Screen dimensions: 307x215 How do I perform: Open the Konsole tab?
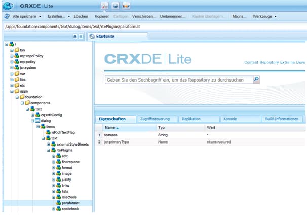point(241,119)
